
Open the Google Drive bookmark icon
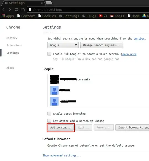pos(144,16)
